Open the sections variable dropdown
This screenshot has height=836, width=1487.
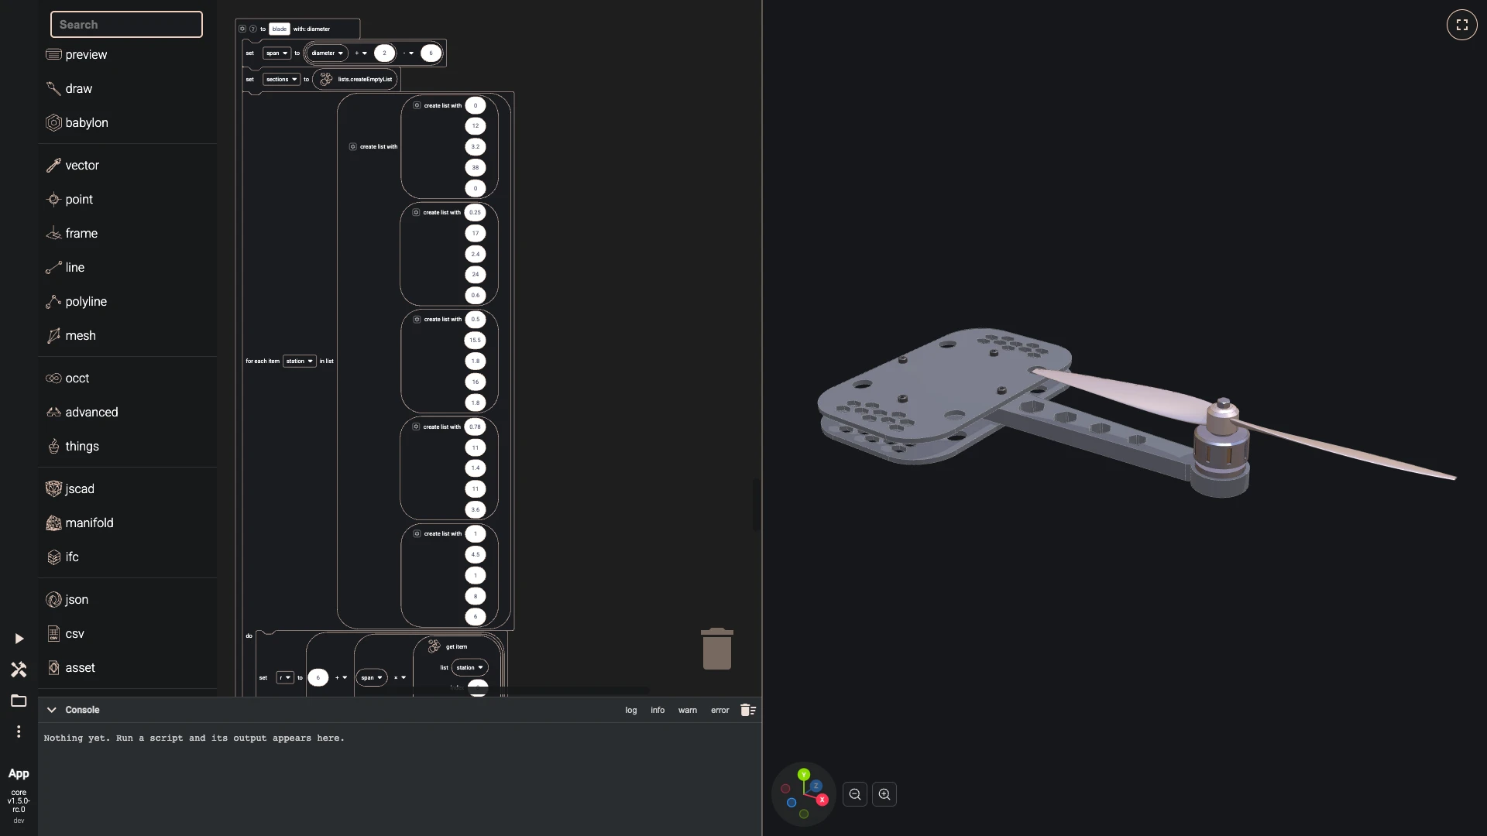281,79
